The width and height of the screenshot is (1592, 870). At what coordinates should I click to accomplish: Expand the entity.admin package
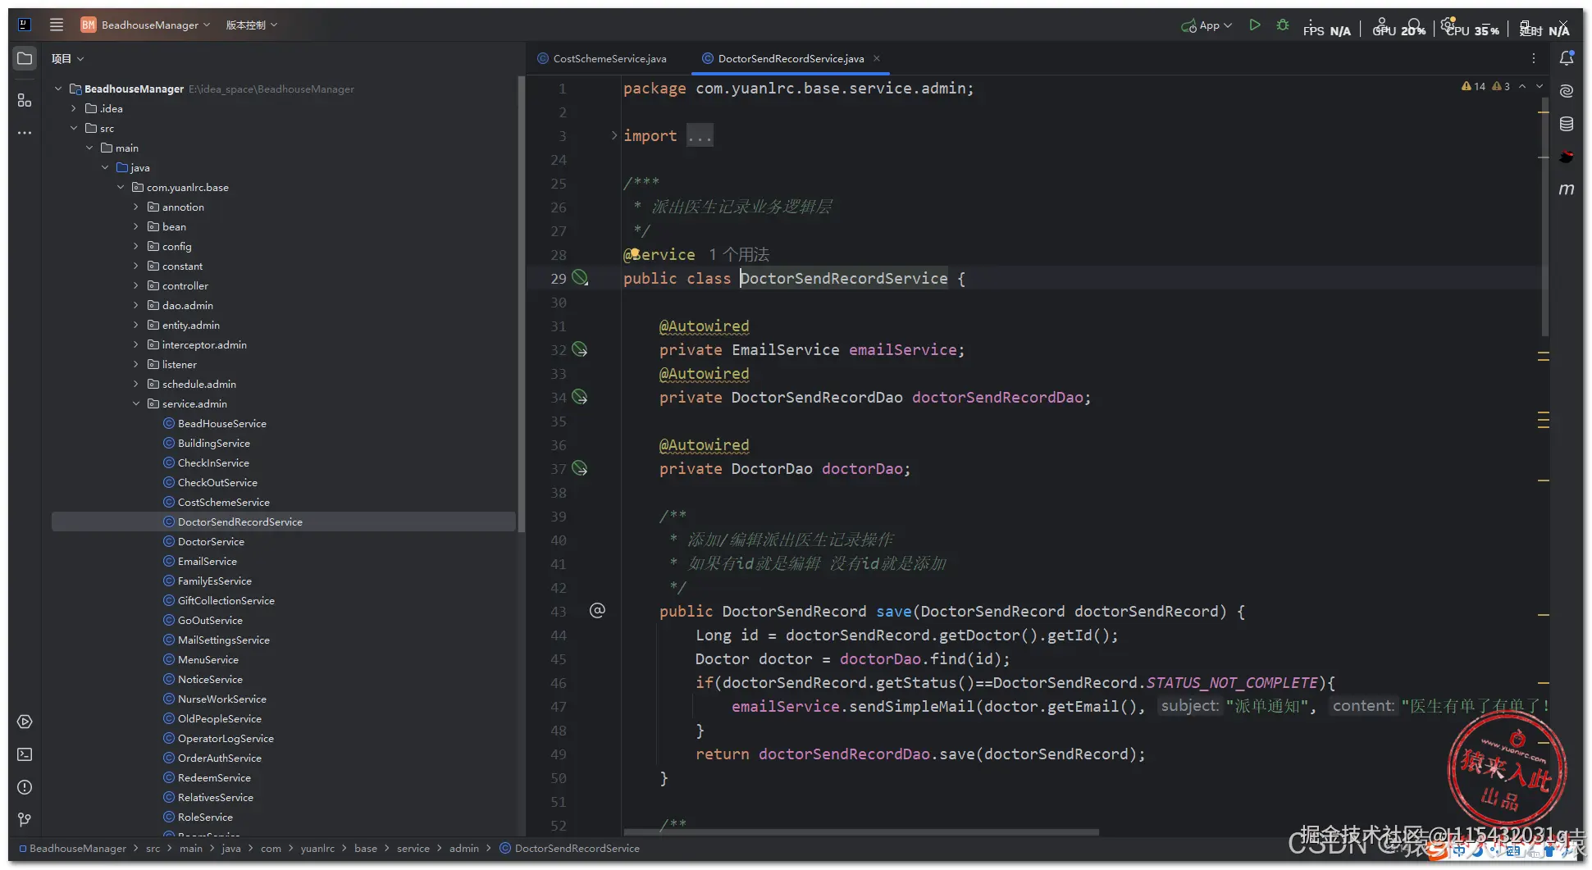[136, 325]
